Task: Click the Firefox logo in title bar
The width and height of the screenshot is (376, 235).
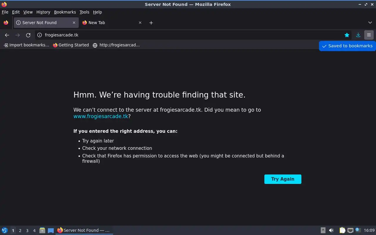Action: [x=4, y=4]
